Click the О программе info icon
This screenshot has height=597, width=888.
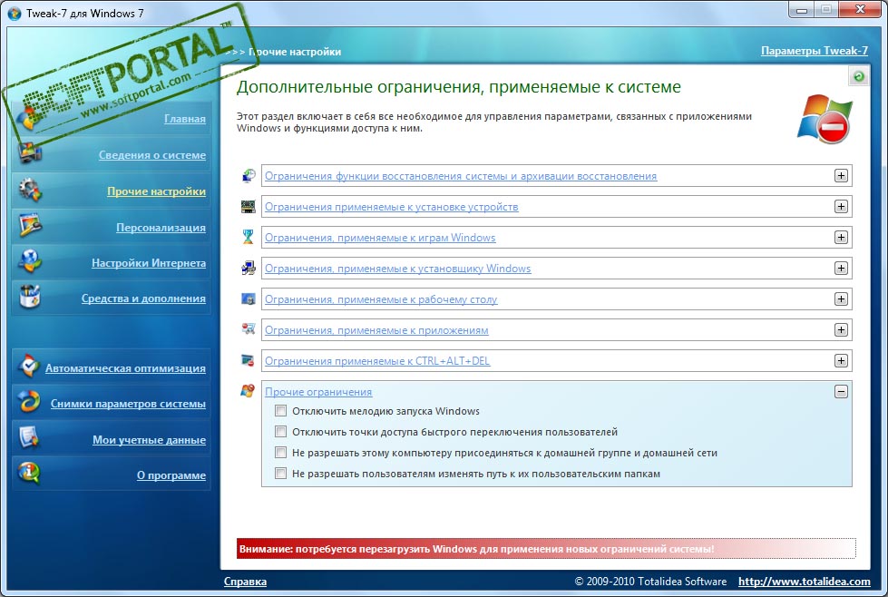coord(29,474)
